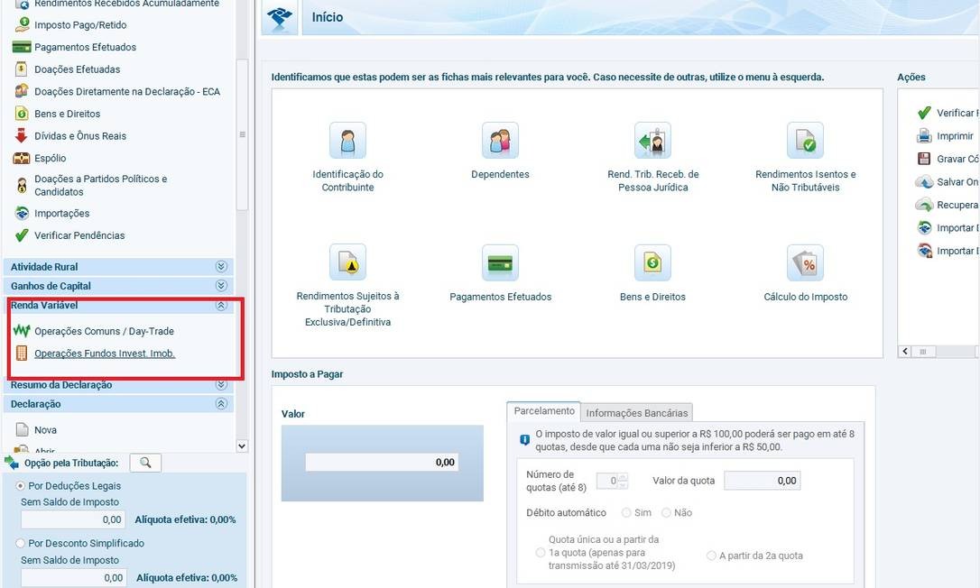Select the Parcelamento tab

point(543,411)
